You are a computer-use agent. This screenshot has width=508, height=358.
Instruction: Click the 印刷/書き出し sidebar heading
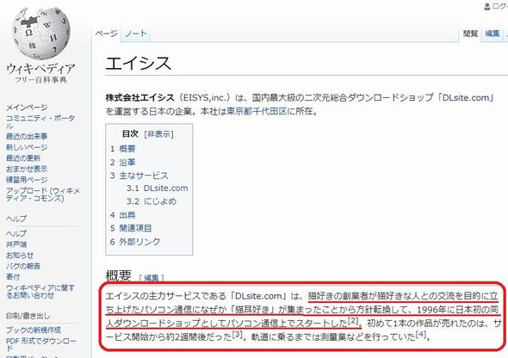pyautogui.click(x=28, y=316)
